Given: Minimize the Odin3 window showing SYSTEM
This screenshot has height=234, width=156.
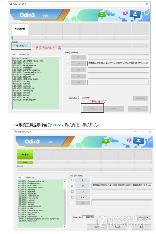Looking at the screenshot, I should 132,4.
